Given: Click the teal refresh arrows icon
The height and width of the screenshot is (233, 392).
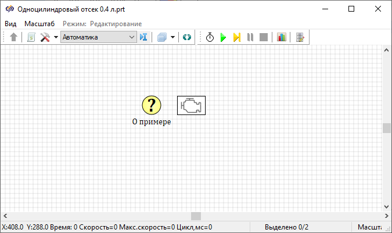Looking at the screenshot, I should pyautogui.click(x=186, y=37).
